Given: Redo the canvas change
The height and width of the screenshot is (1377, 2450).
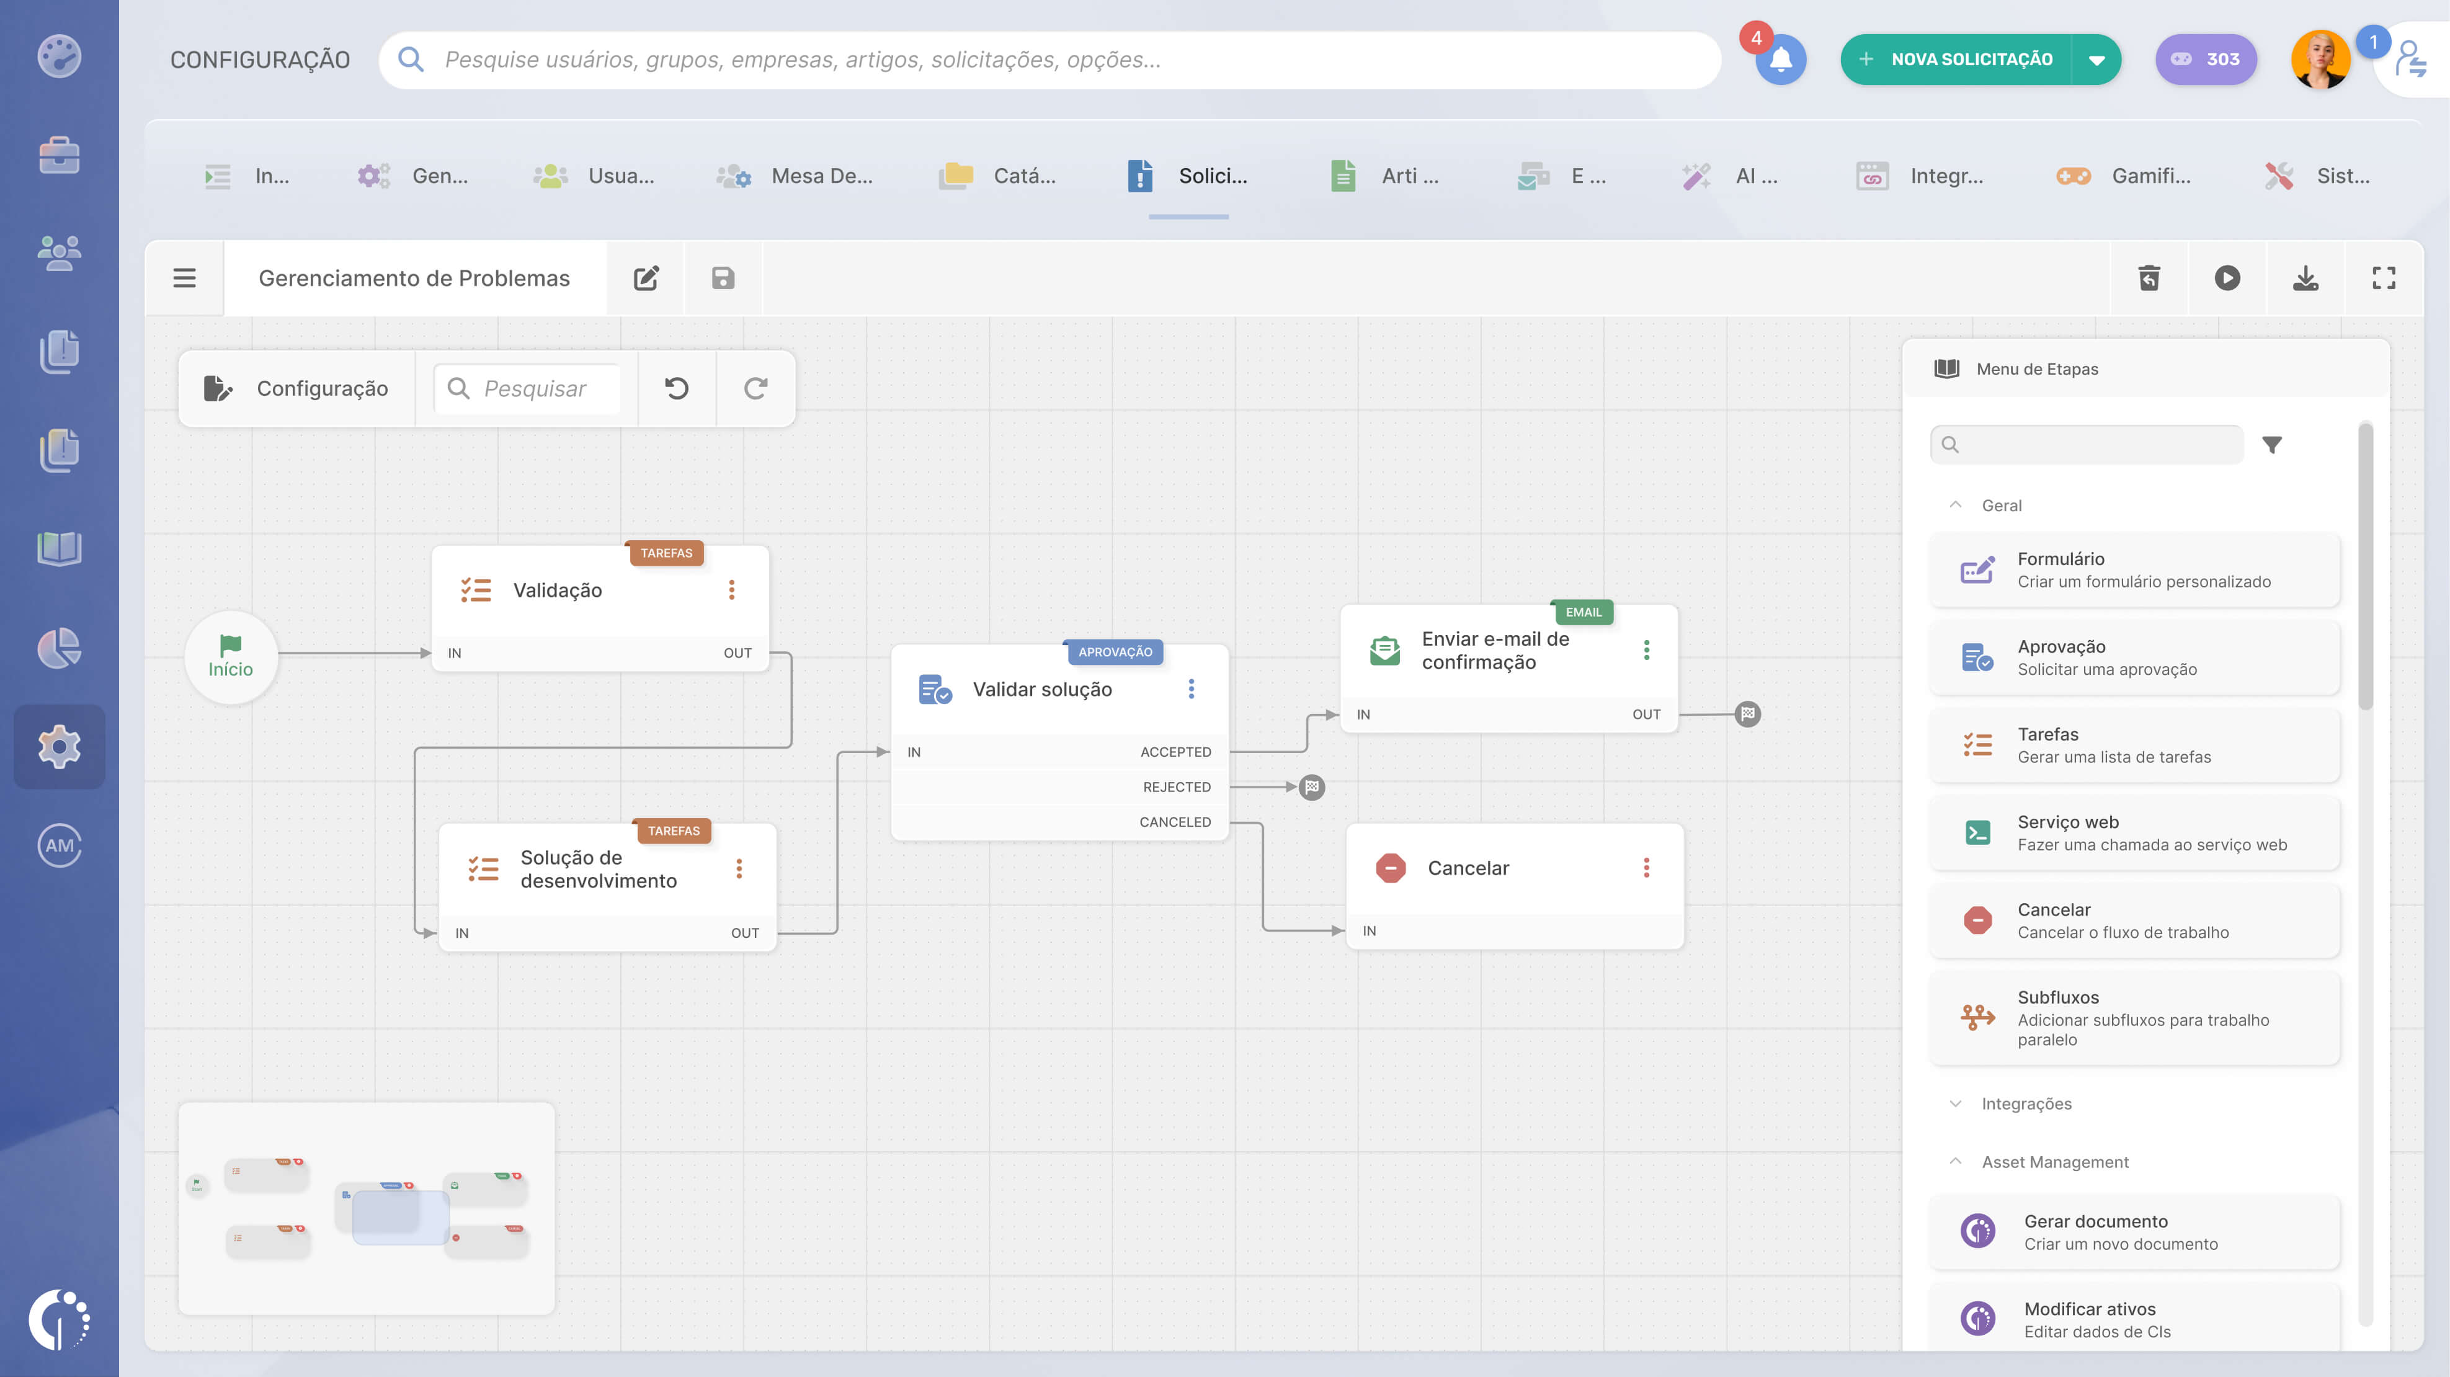Looking at the screenshot, I should pyautogui.click(x=755, y=388).
